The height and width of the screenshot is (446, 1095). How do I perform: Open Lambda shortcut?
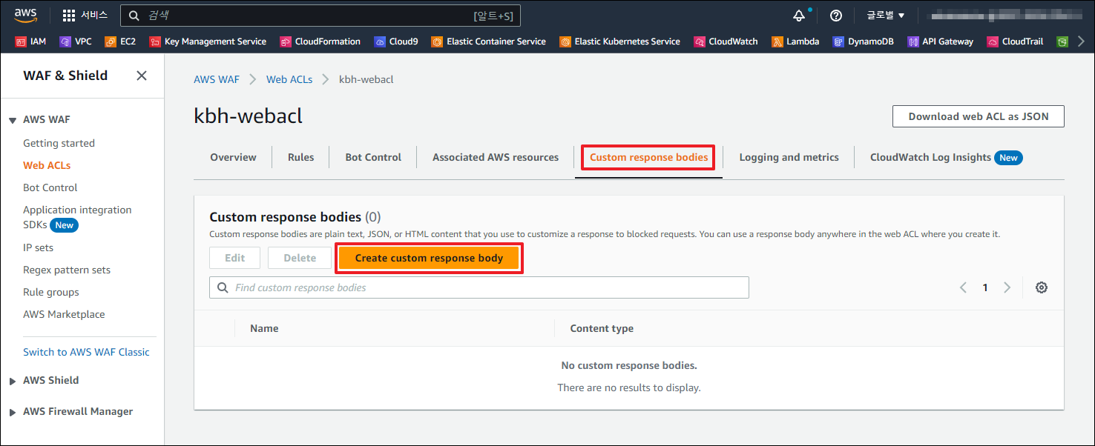[795, 41]
